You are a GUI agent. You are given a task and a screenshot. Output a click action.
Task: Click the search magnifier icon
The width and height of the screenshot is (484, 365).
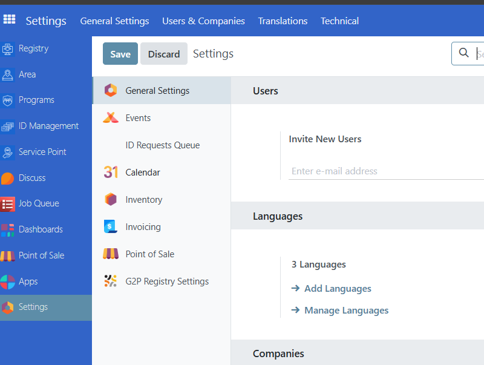tap(465, 53)
